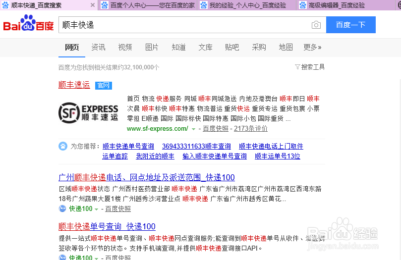Click the camera image-search icon
The height and width of the screenshot is (260, 401).
pos(316,25)
